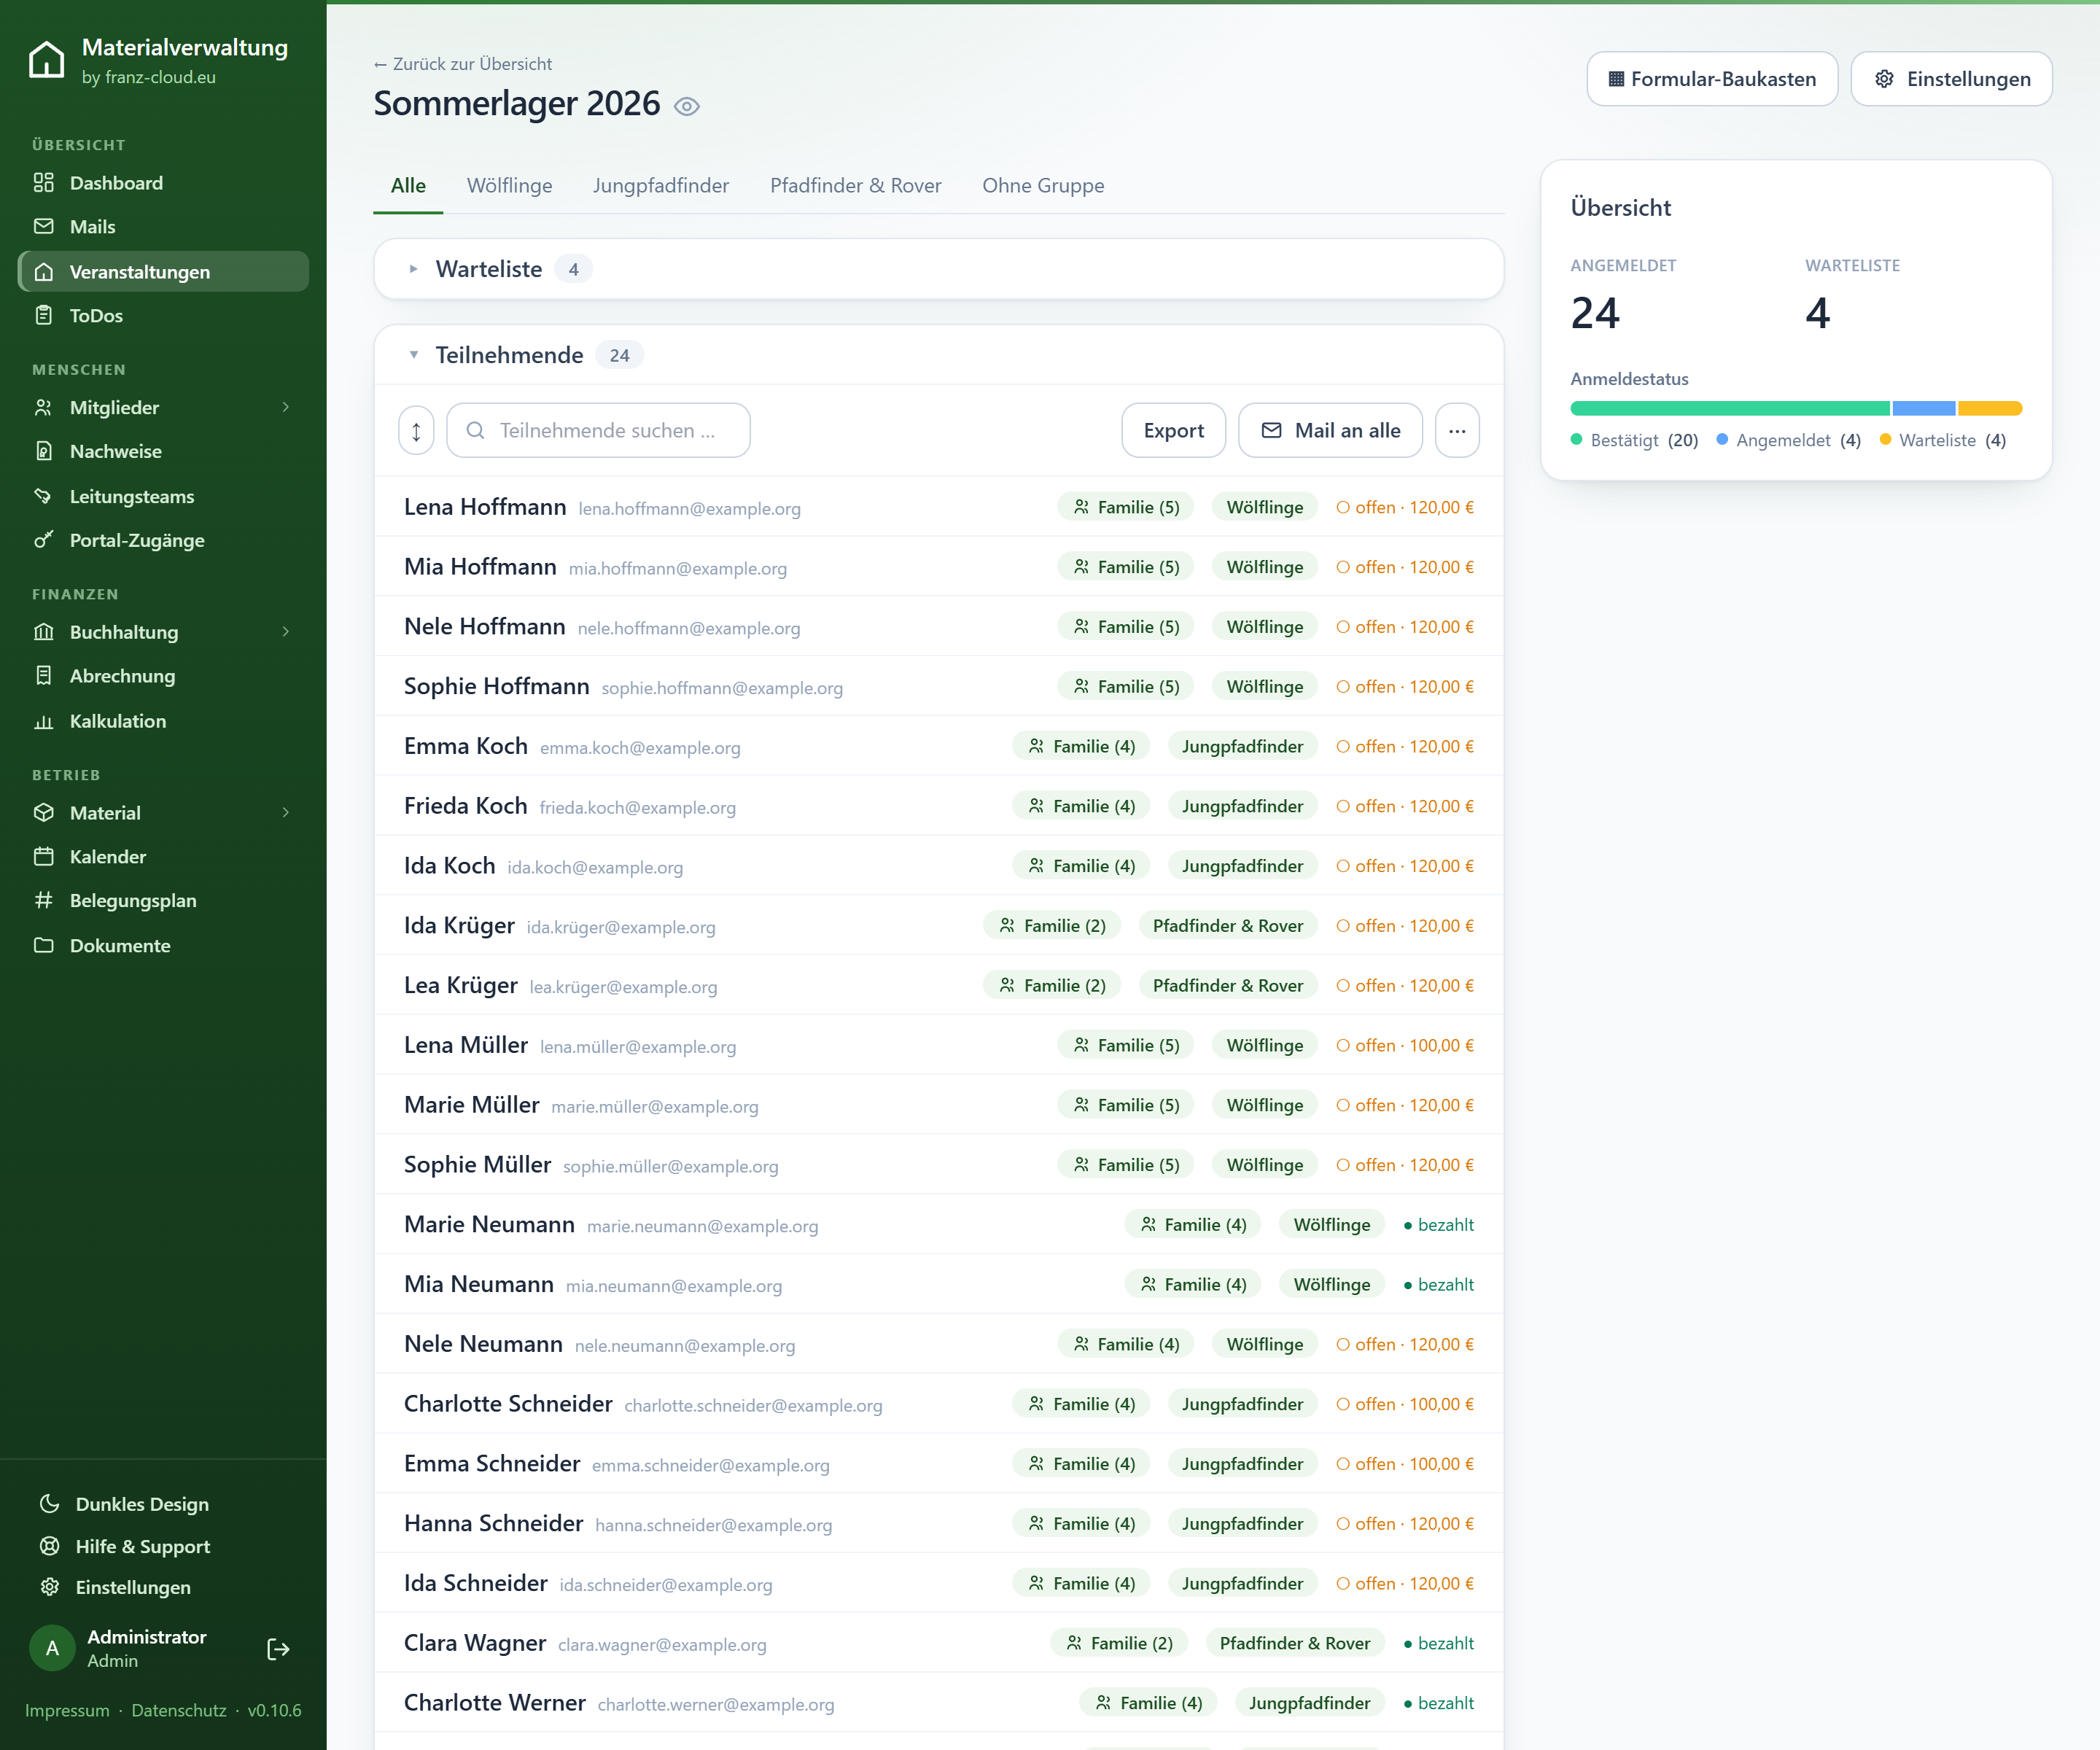The width and height of the screenshot is (2100, 1750).
Task: Open the Kalkulation page
Action: tap(163, 721)
